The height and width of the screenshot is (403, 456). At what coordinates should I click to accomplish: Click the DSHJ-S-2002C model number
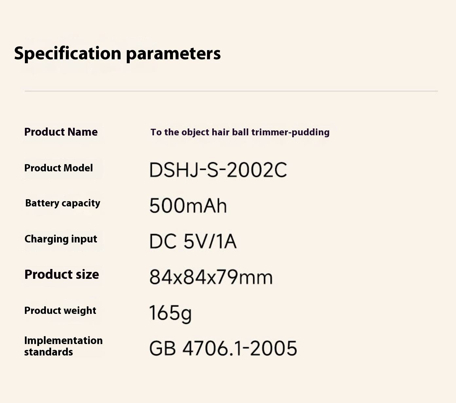coord(218,170)
